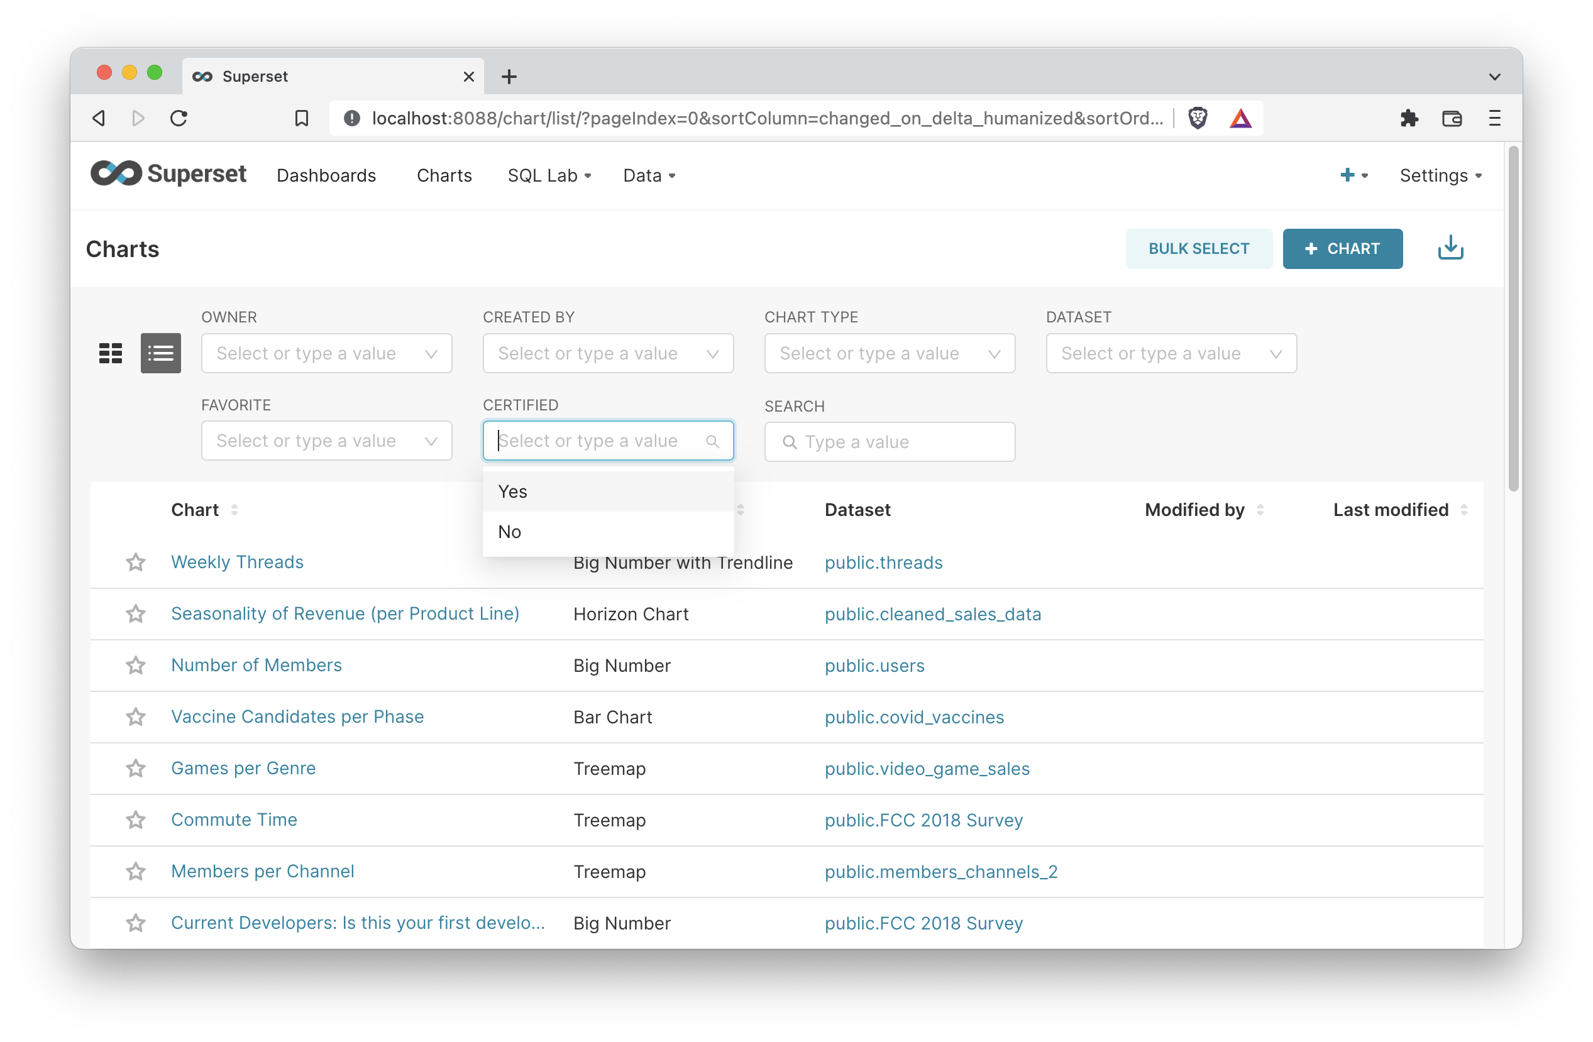Reload the page with refresh icon

click(178, 118)
